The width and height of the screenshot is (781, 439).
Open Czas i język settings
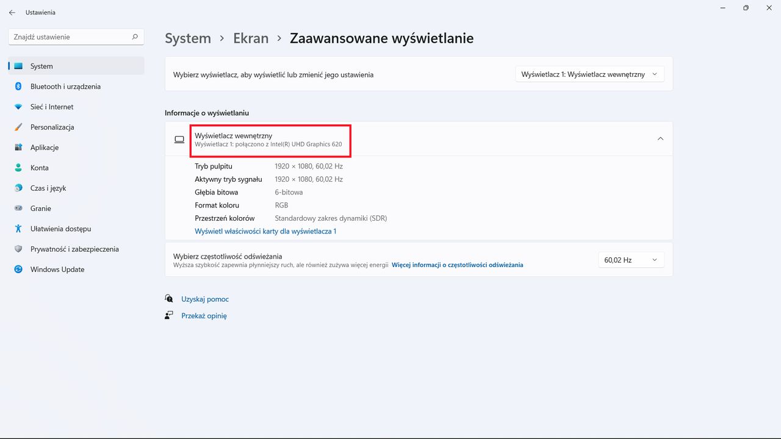coord(48,188)
